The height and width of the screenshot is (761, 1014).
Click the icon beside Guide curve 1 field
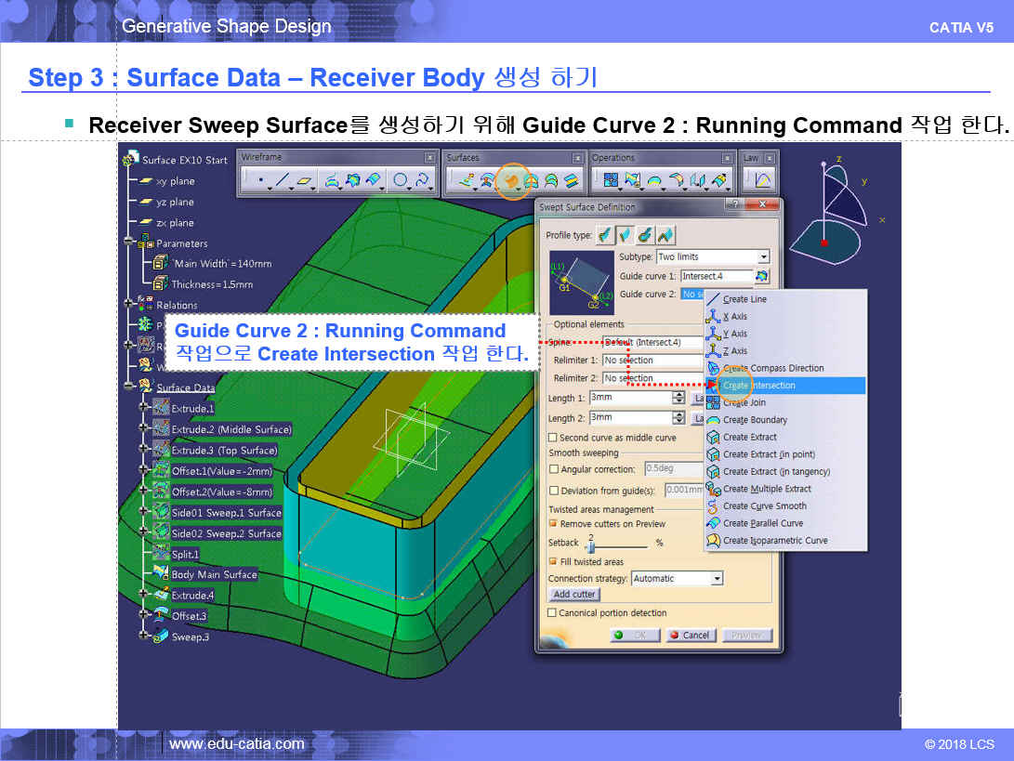(x=762, y=276)
